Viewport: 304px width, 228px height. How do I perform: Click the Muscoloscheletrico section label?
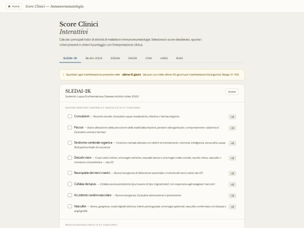click(91, 225)
